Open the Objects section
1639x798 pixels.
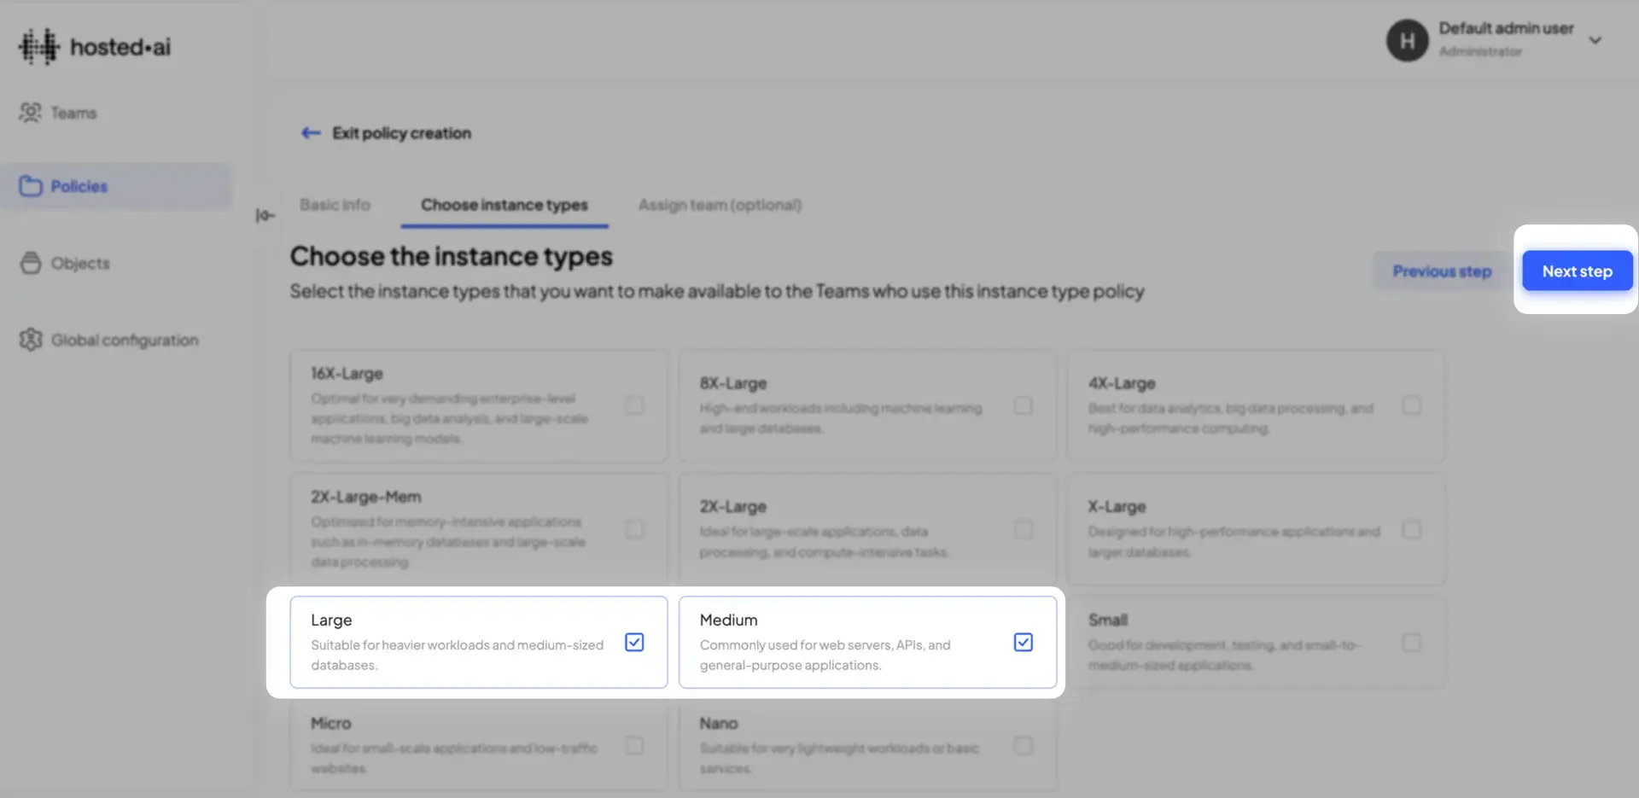[80, 263]
